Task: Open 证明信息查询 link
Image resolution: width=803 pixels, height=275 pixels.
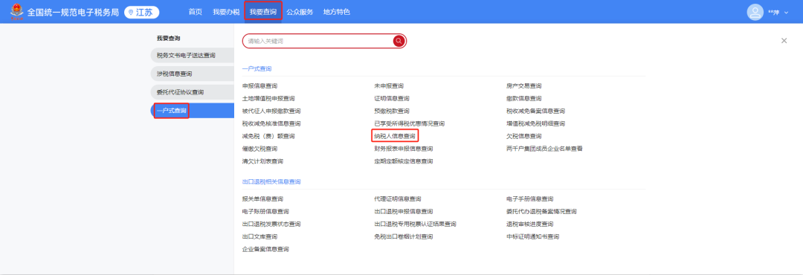Action: pyautogui.click(x=392, y=98)
